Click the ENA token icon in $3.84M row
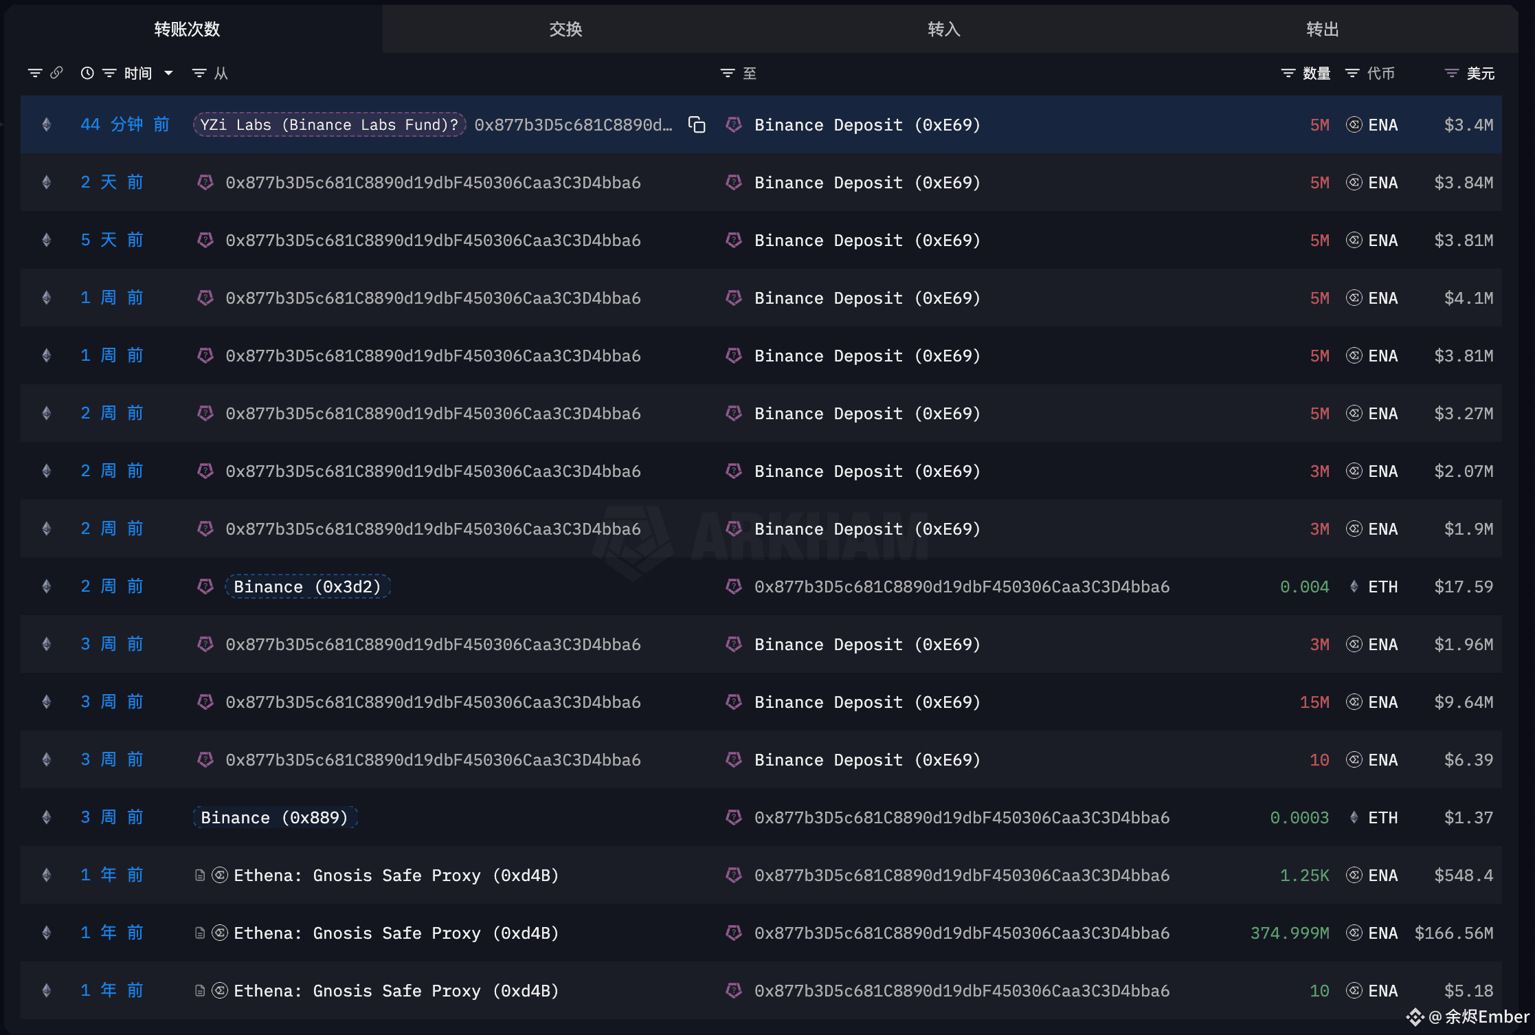Viewport: 1535px width, 1035px height. (1354, 182)
